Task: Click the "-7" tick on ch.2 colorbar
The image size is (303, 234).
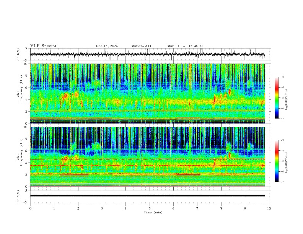Action: pos(282,182)
